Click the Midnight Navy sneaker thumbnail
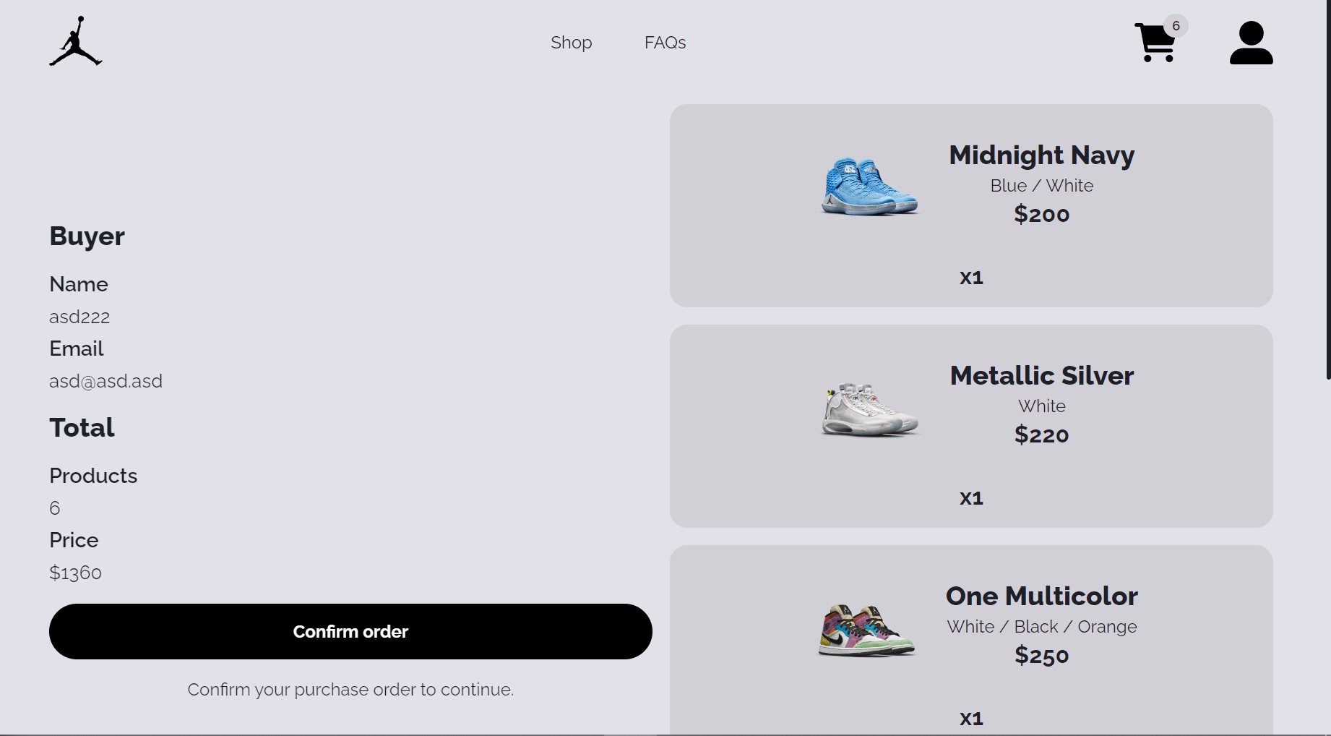Screen dimensions: 1331x736 (869, 187)
